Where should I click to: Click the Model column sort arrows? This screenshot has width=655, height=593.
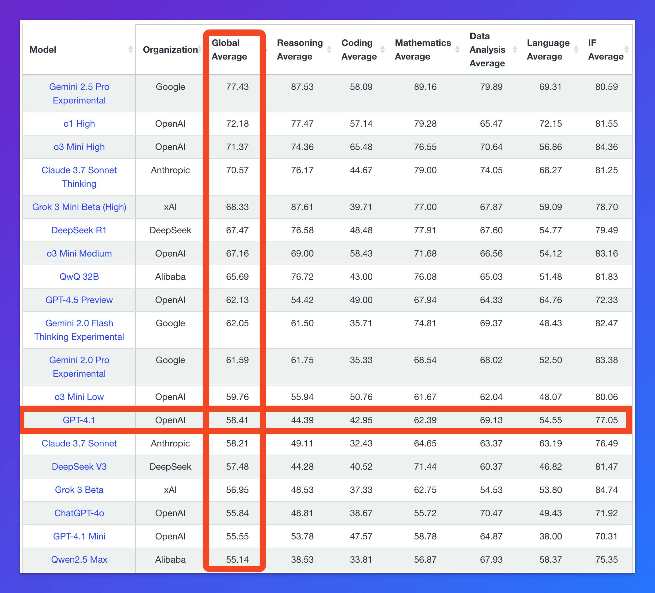[130, 49]
